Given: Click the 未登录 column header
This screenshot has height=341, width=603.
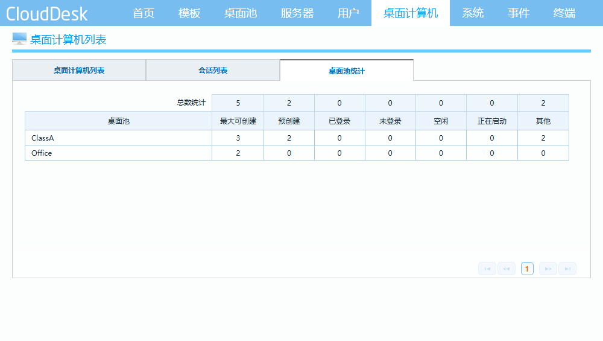Looking at the screenshot, I should tap(390, 121).
